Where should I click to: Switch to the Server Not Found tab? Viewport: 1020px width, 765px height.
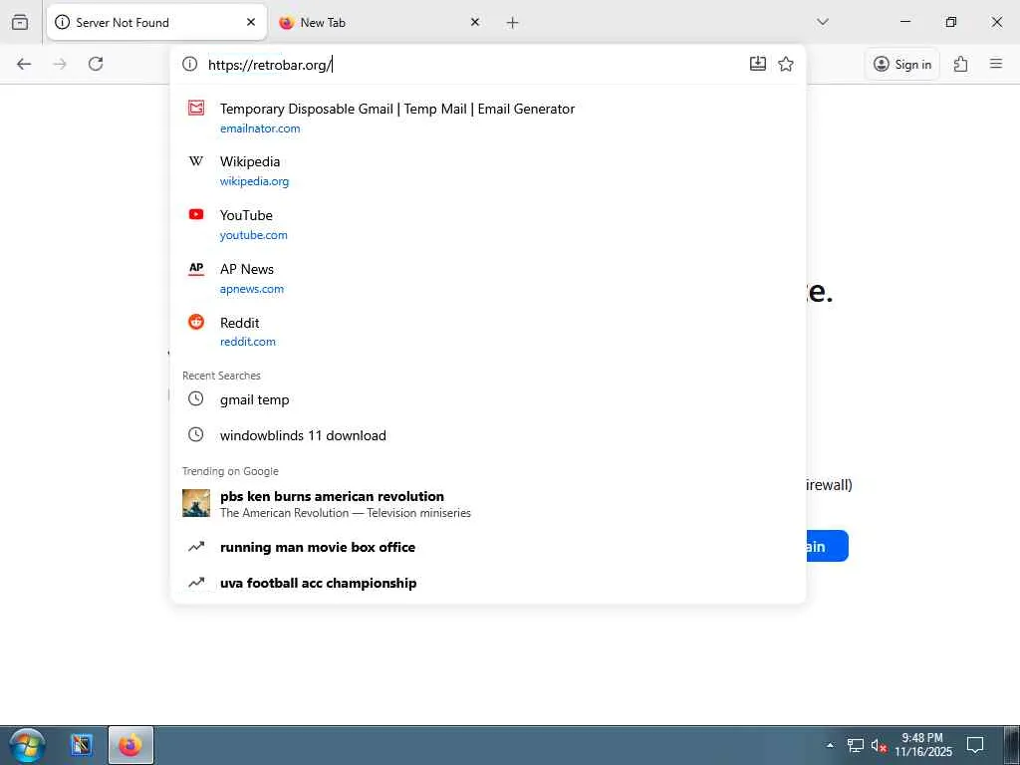click(156, 22)
